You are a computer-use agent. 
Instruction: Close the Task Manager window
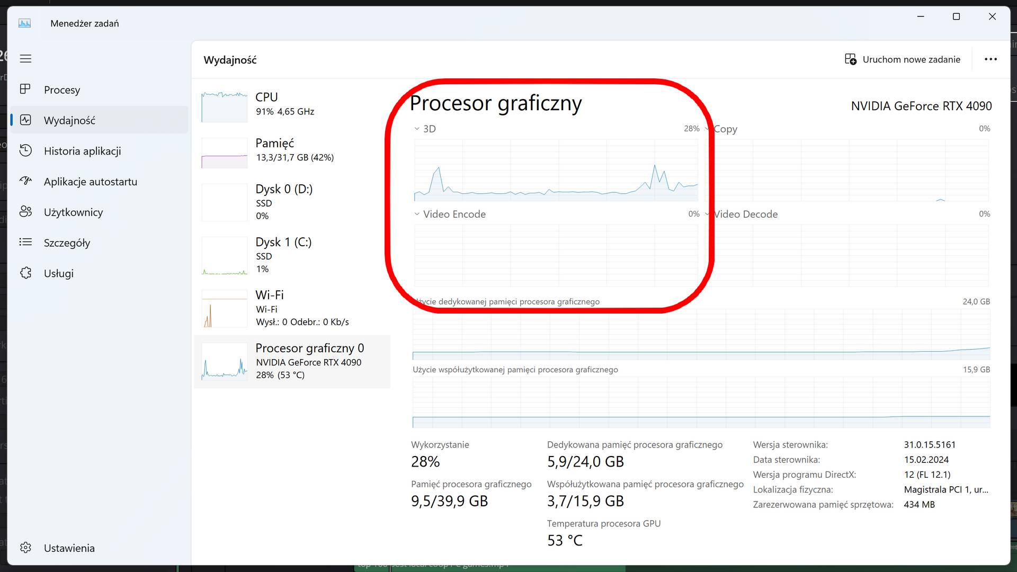[992, 16]
